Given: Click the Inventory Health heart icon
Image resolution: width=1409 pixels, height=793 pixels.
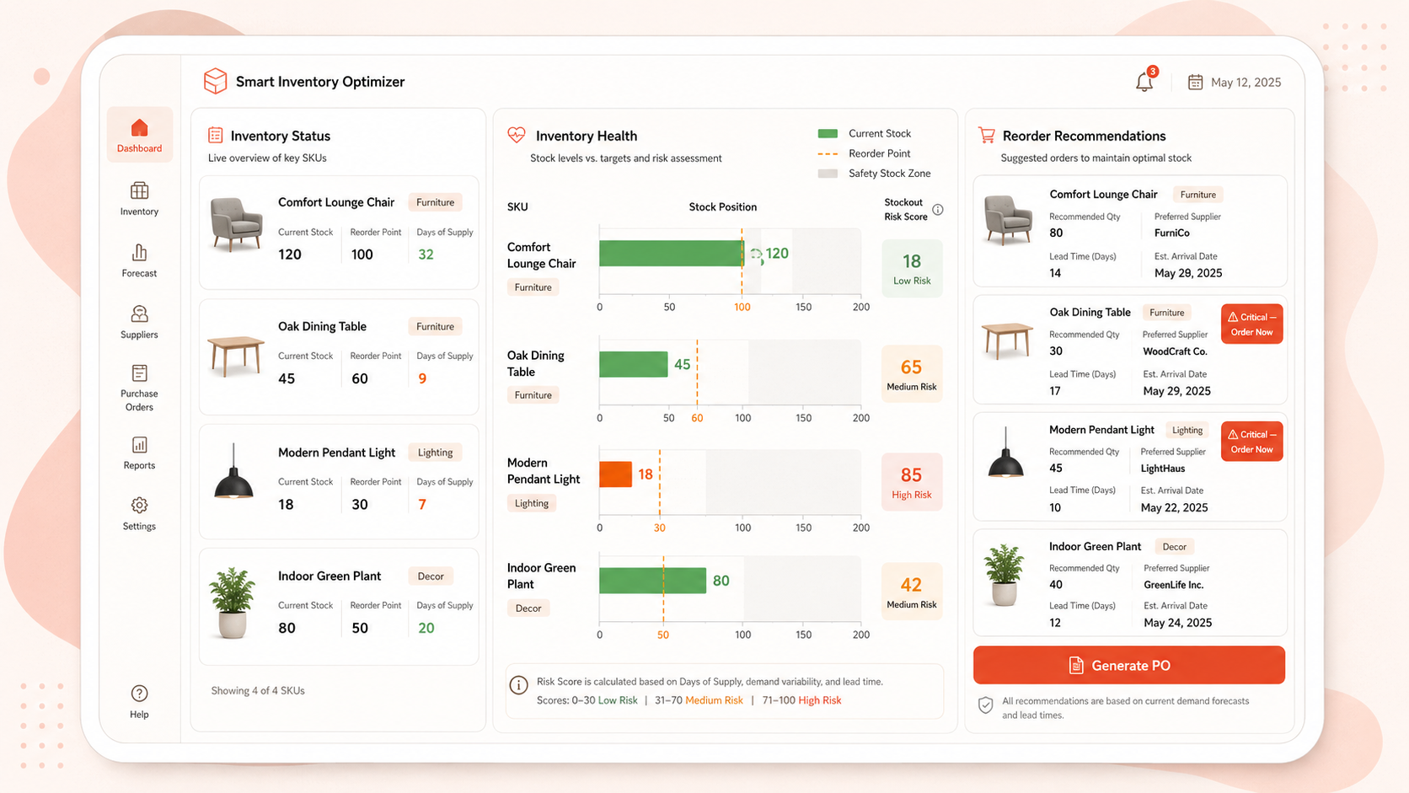Looking at the screenshot, I should tap(517, 135).
